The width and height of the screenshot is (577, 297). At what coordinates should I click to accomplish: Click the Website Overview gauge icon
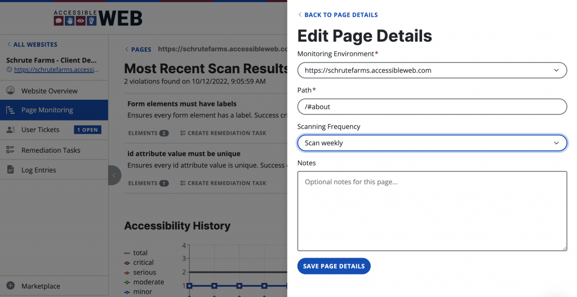tap(10, 91)
